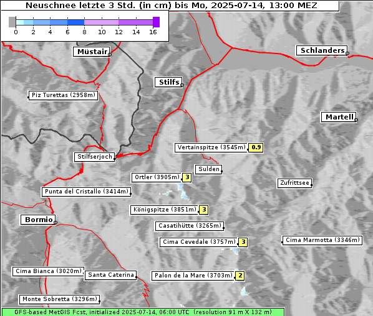Click the snow value 3 beside Cima Cevedale

pos(243,242)
